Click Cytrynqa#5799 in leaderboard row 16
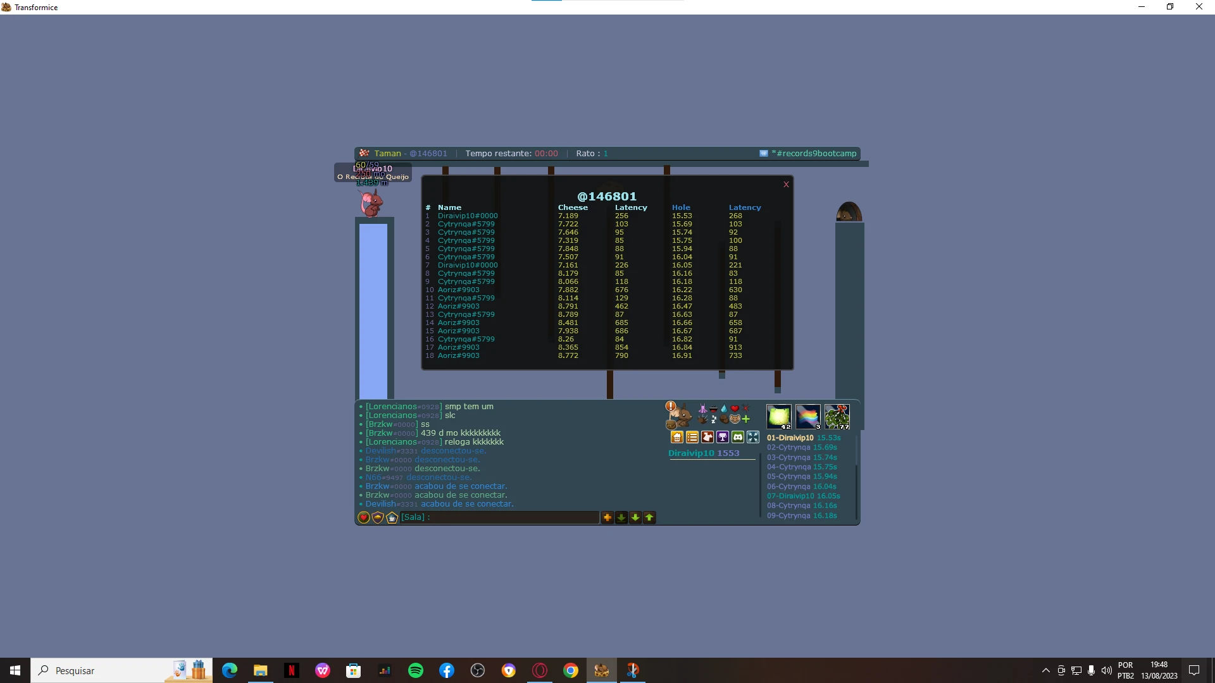This screenshot has width=1215, height=683. point(466,339)
